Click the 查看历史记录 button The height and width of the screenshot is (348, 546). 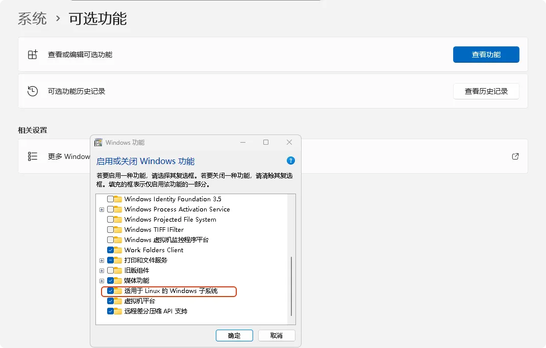(486, 91)
